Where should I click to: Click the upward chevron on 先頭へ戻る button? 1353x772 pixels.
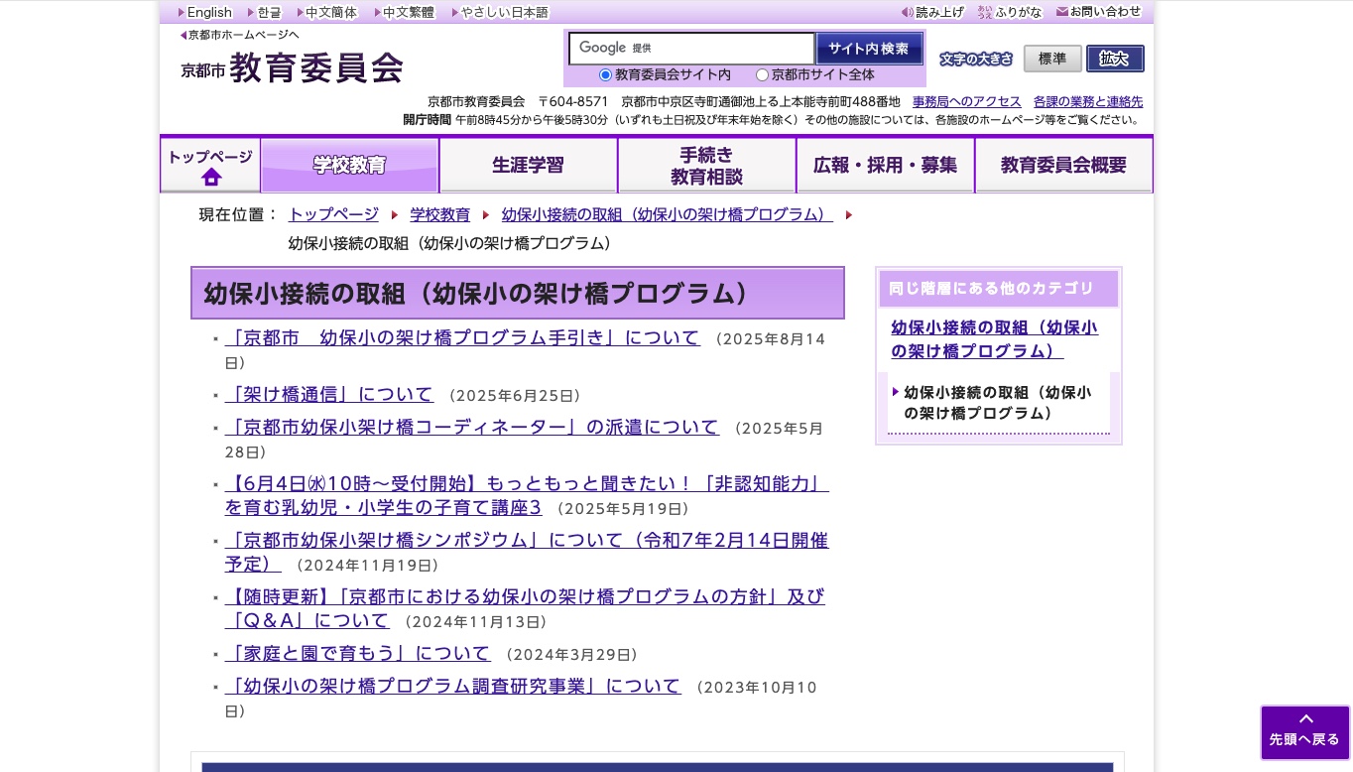tap(1305, 719)
